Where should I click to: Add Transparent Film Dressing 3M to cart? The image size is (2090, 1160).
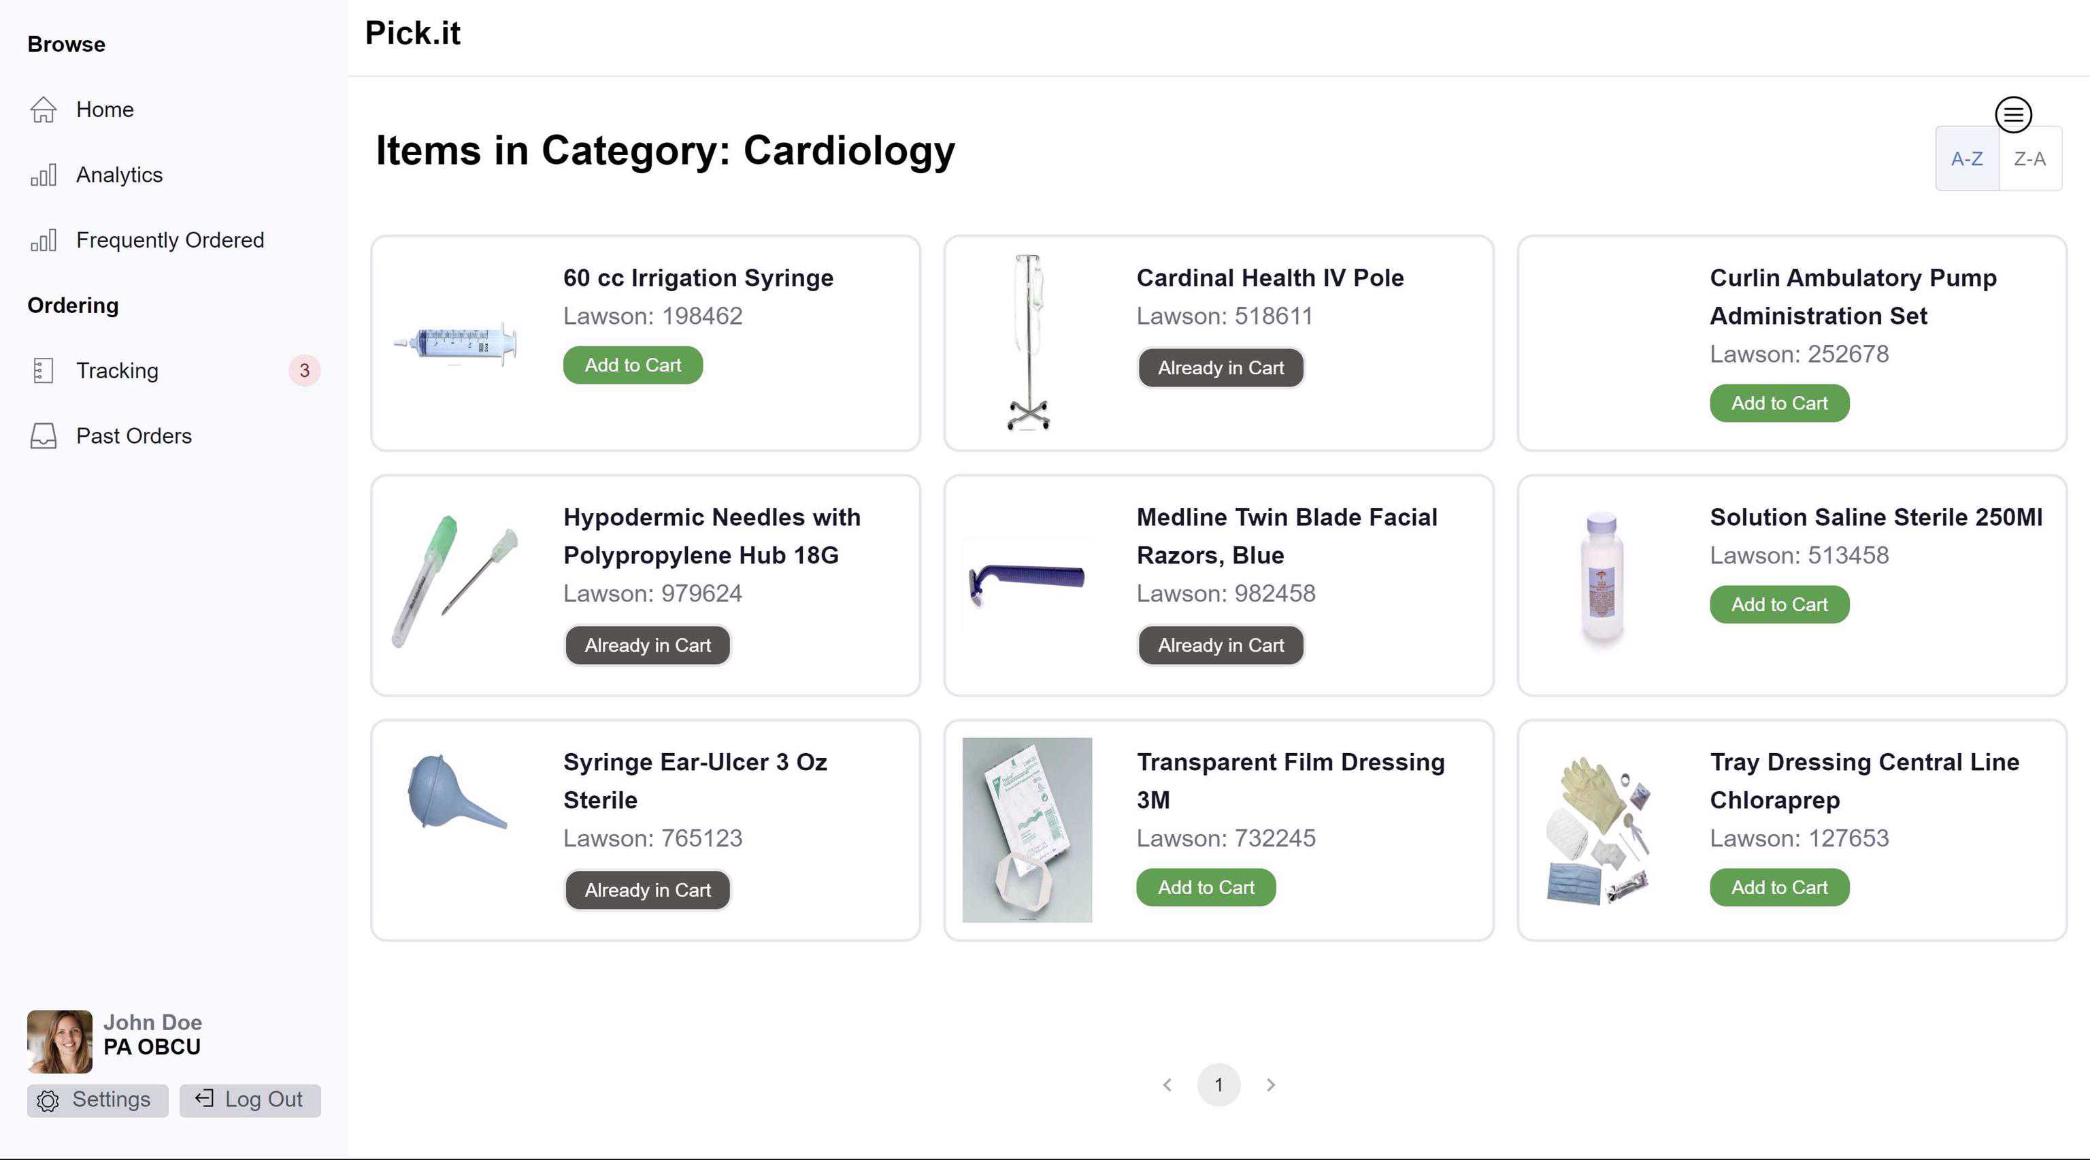point(1206,887)
